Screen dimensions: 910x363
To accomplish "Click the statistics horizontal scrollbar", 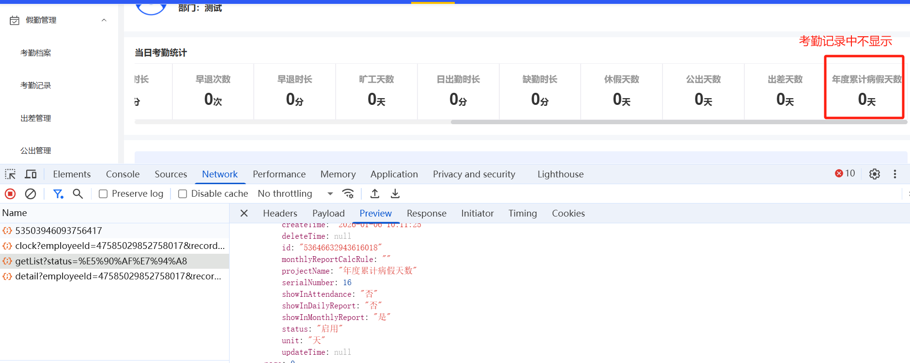I will (x=678, y=122).
